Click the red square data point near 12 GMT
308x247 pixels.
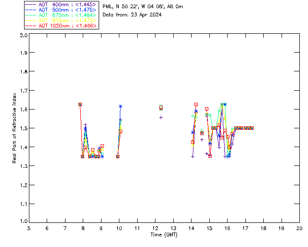pos(161,108)
